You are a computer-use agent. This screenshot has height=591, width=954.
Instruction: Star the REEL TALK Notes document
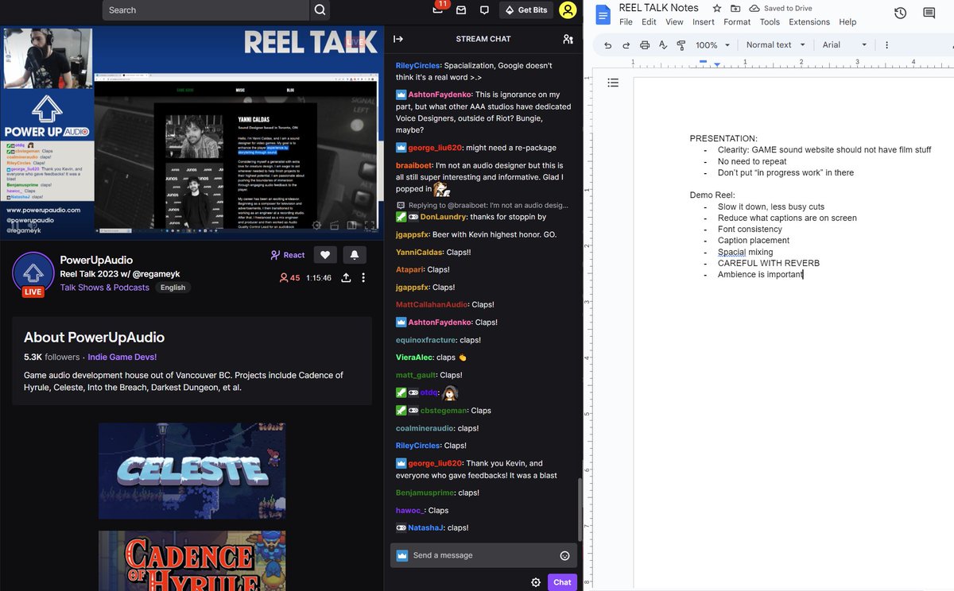tap(716, 8)
